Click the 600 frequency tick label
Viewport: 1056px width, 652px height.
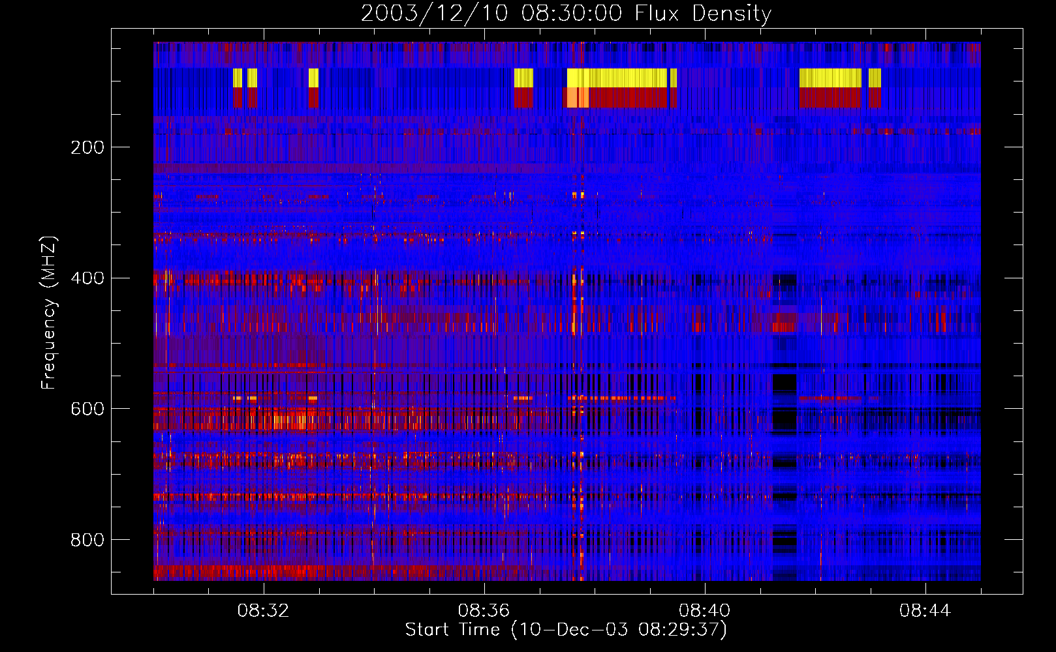(x=87, y=409)
